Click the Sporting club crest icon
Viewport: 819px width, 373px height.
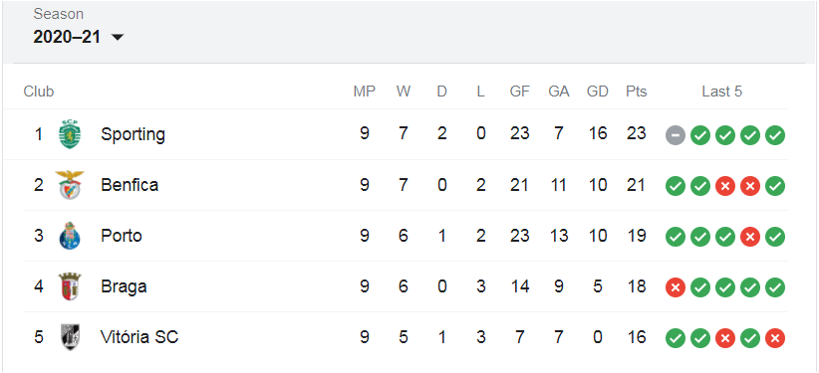click(70, 134)
